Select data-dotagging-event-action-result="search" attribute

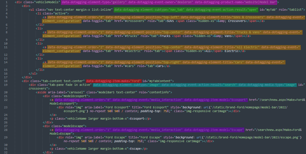[x=199, y=85]
